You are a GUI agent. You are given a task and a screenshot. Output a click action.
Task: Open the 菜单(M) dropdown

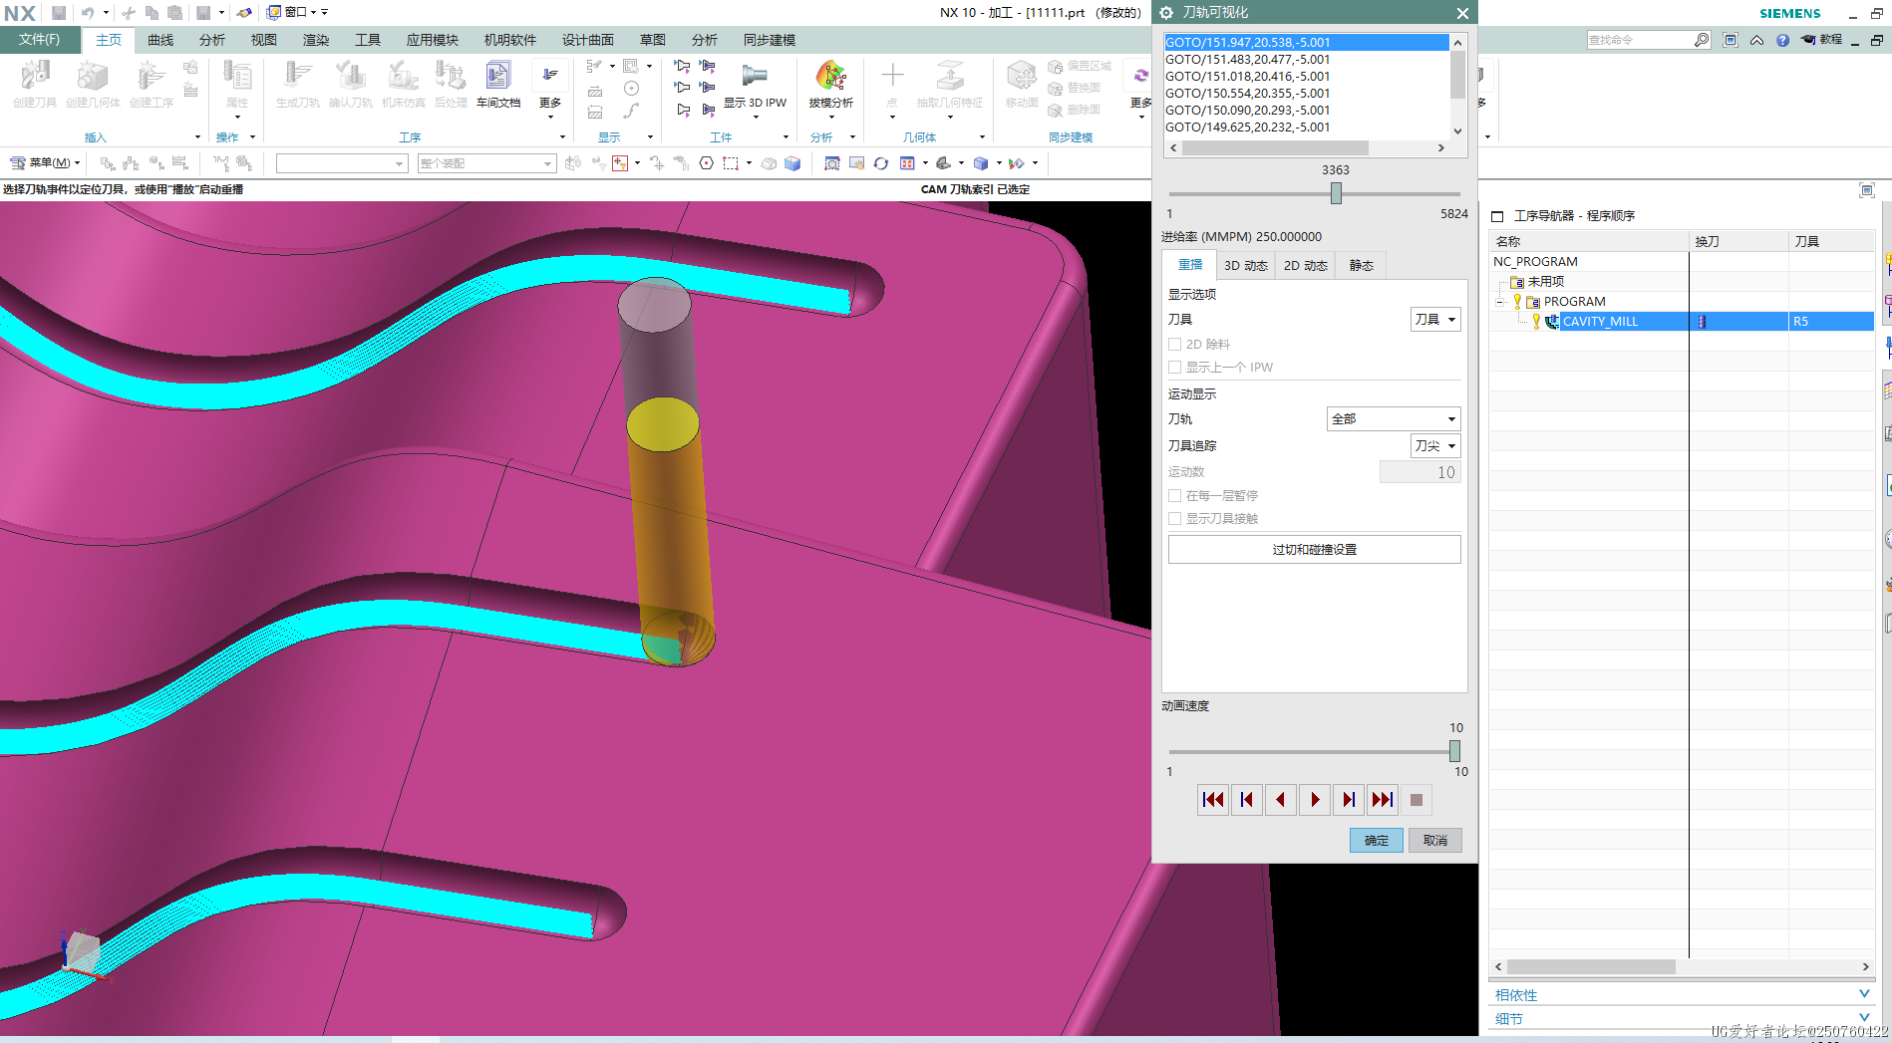pyautogui.click(x=45, y=163)
